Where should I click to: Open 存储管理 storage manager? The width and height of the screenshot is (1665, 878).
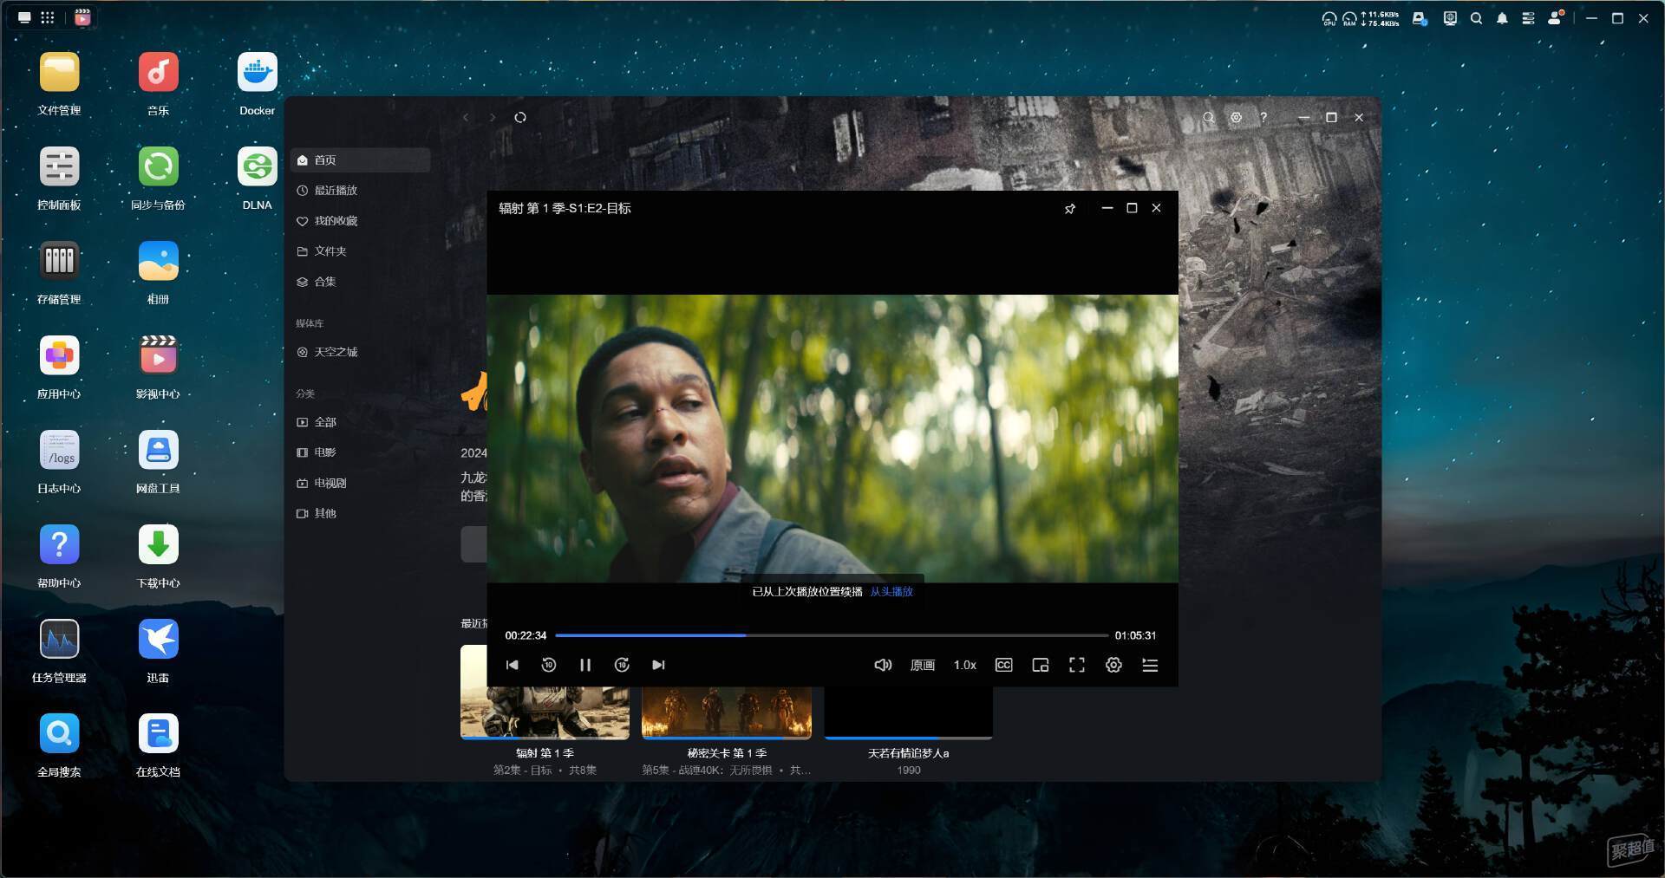click(59, 262)
